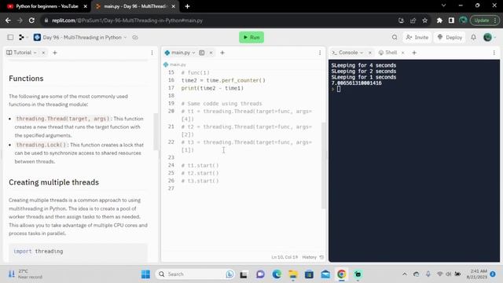Close the Console tab
The image size is (503, 283).
click(x=370, y=53)
